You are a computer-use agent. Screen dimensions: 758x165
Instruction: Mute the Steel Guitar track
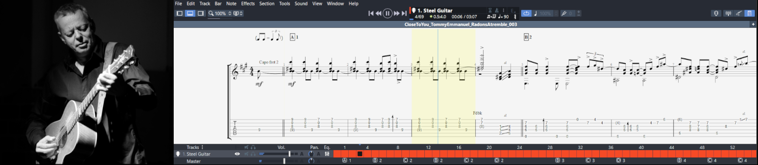pos(246,154)
